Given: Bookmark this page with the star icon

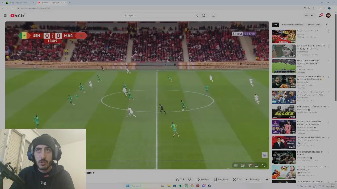Looking at the screenshot, I should pos(313,8).
